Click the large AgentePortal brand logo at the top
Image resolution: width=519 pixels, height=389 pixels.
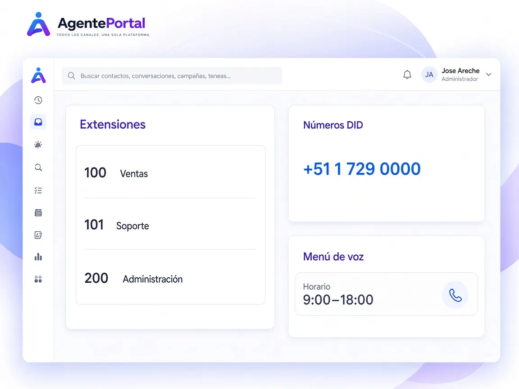pos(89,24)
